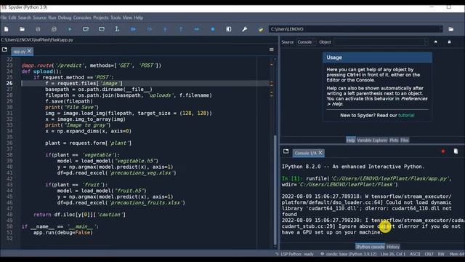The image size is (465, 262).
Task: Switch to the History tab
Action: (393, 247)
